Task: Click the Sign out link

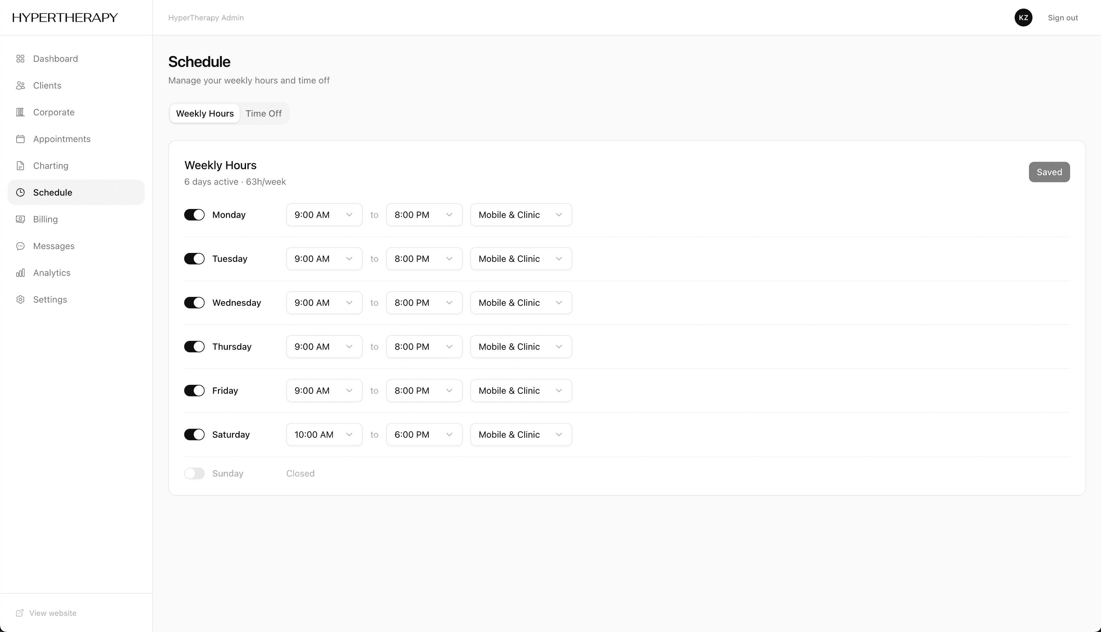Action: [x=1063, y=18]
